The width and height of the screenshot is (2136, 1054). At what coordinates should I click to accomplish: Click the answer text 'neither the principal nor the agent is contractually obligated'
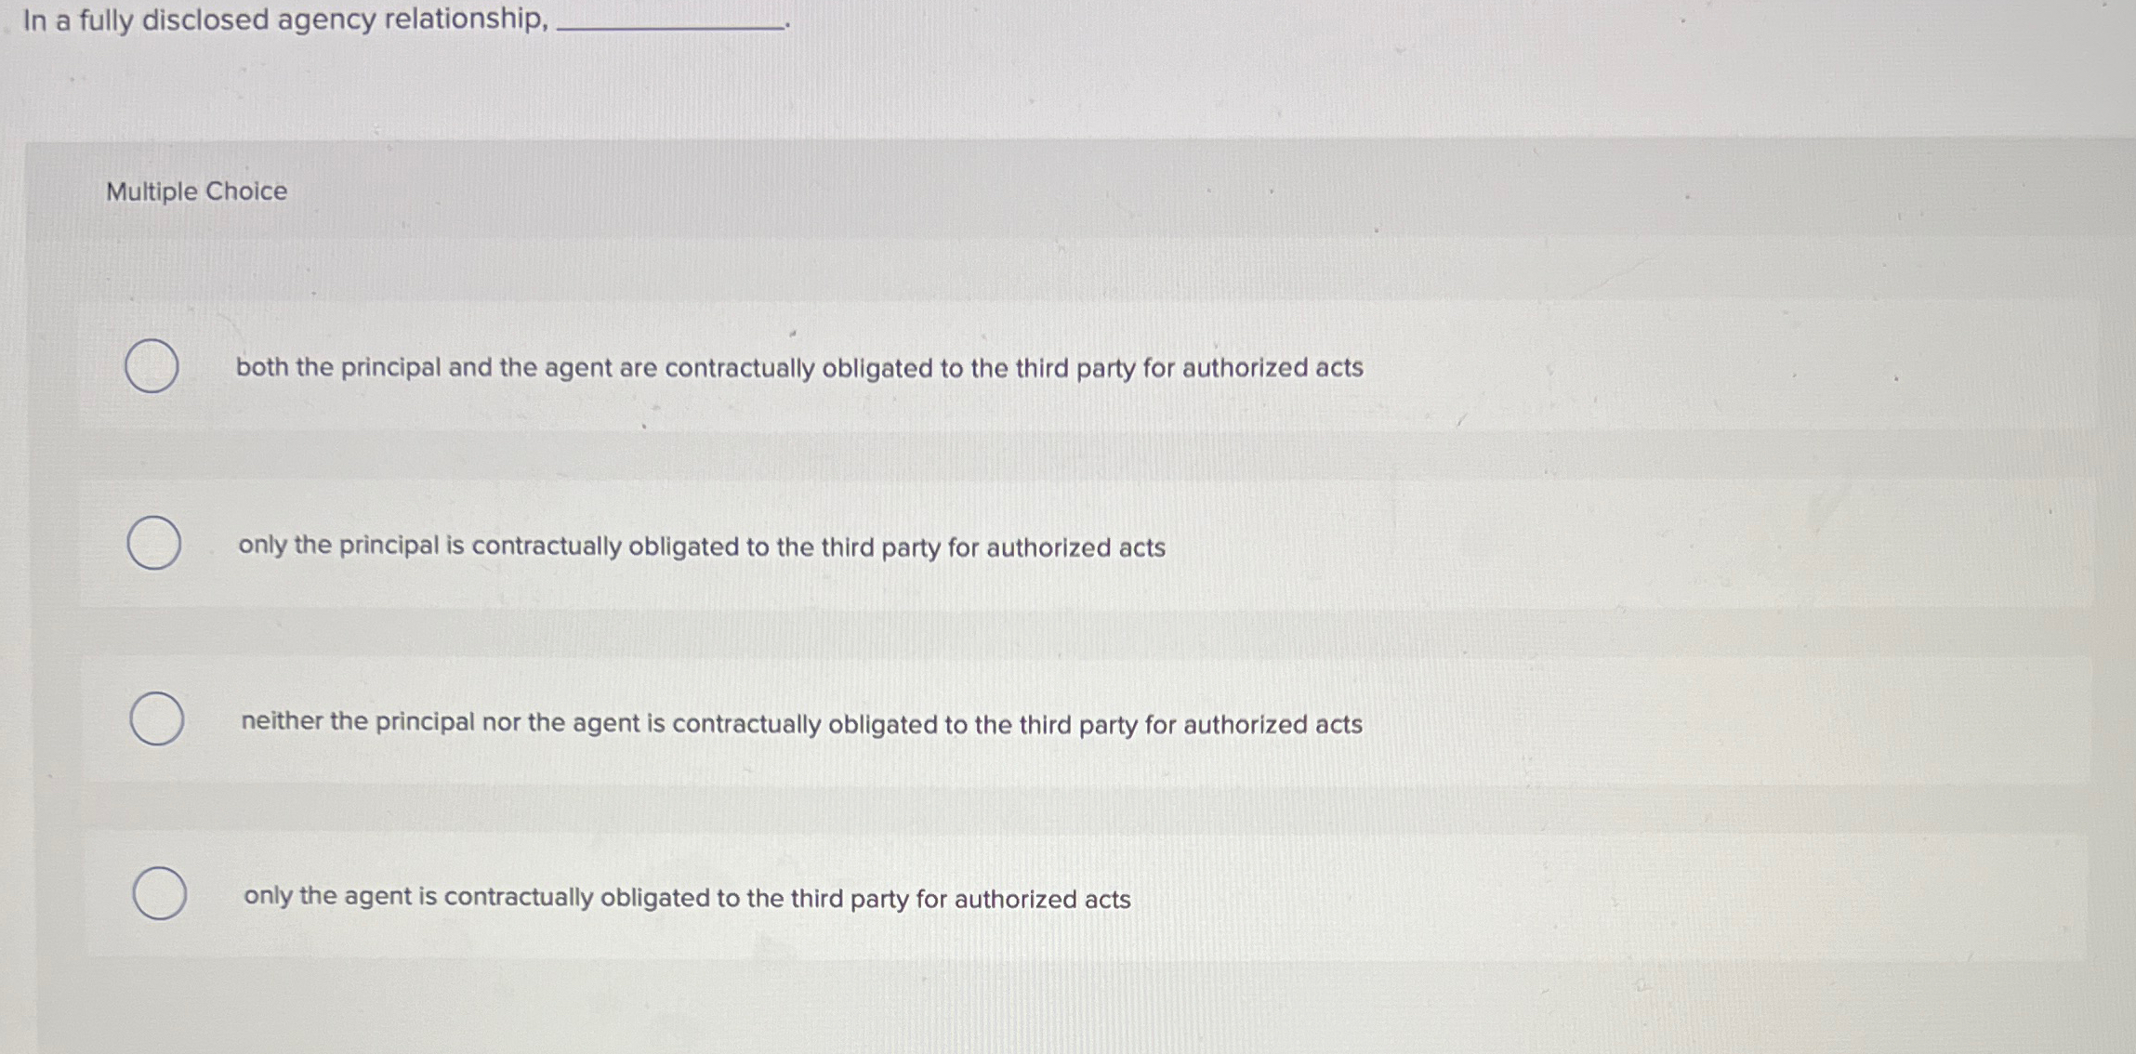coord(801,722)
